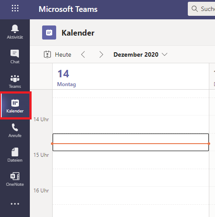Launch OneNote from the sidebar

point(15,179)
